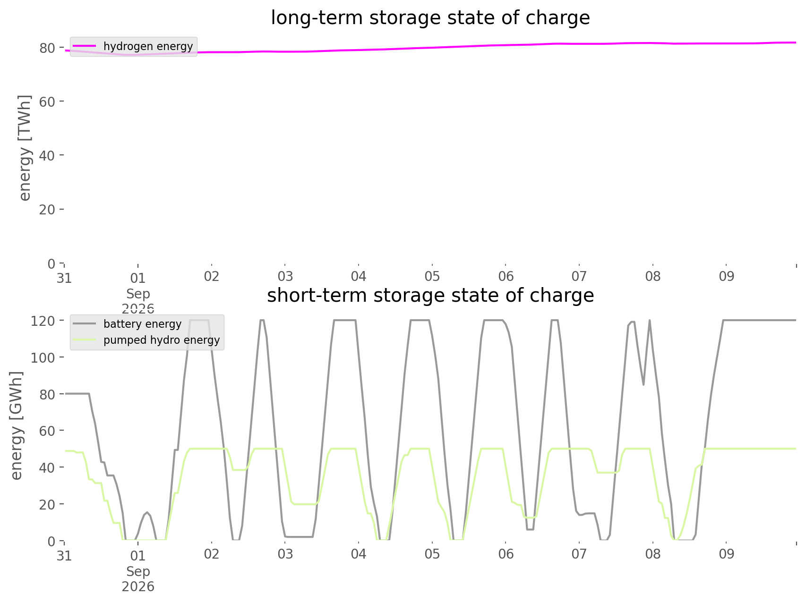Click the energy [TWh] axis label
Screen dimensions: 806x603
[25, 148]
